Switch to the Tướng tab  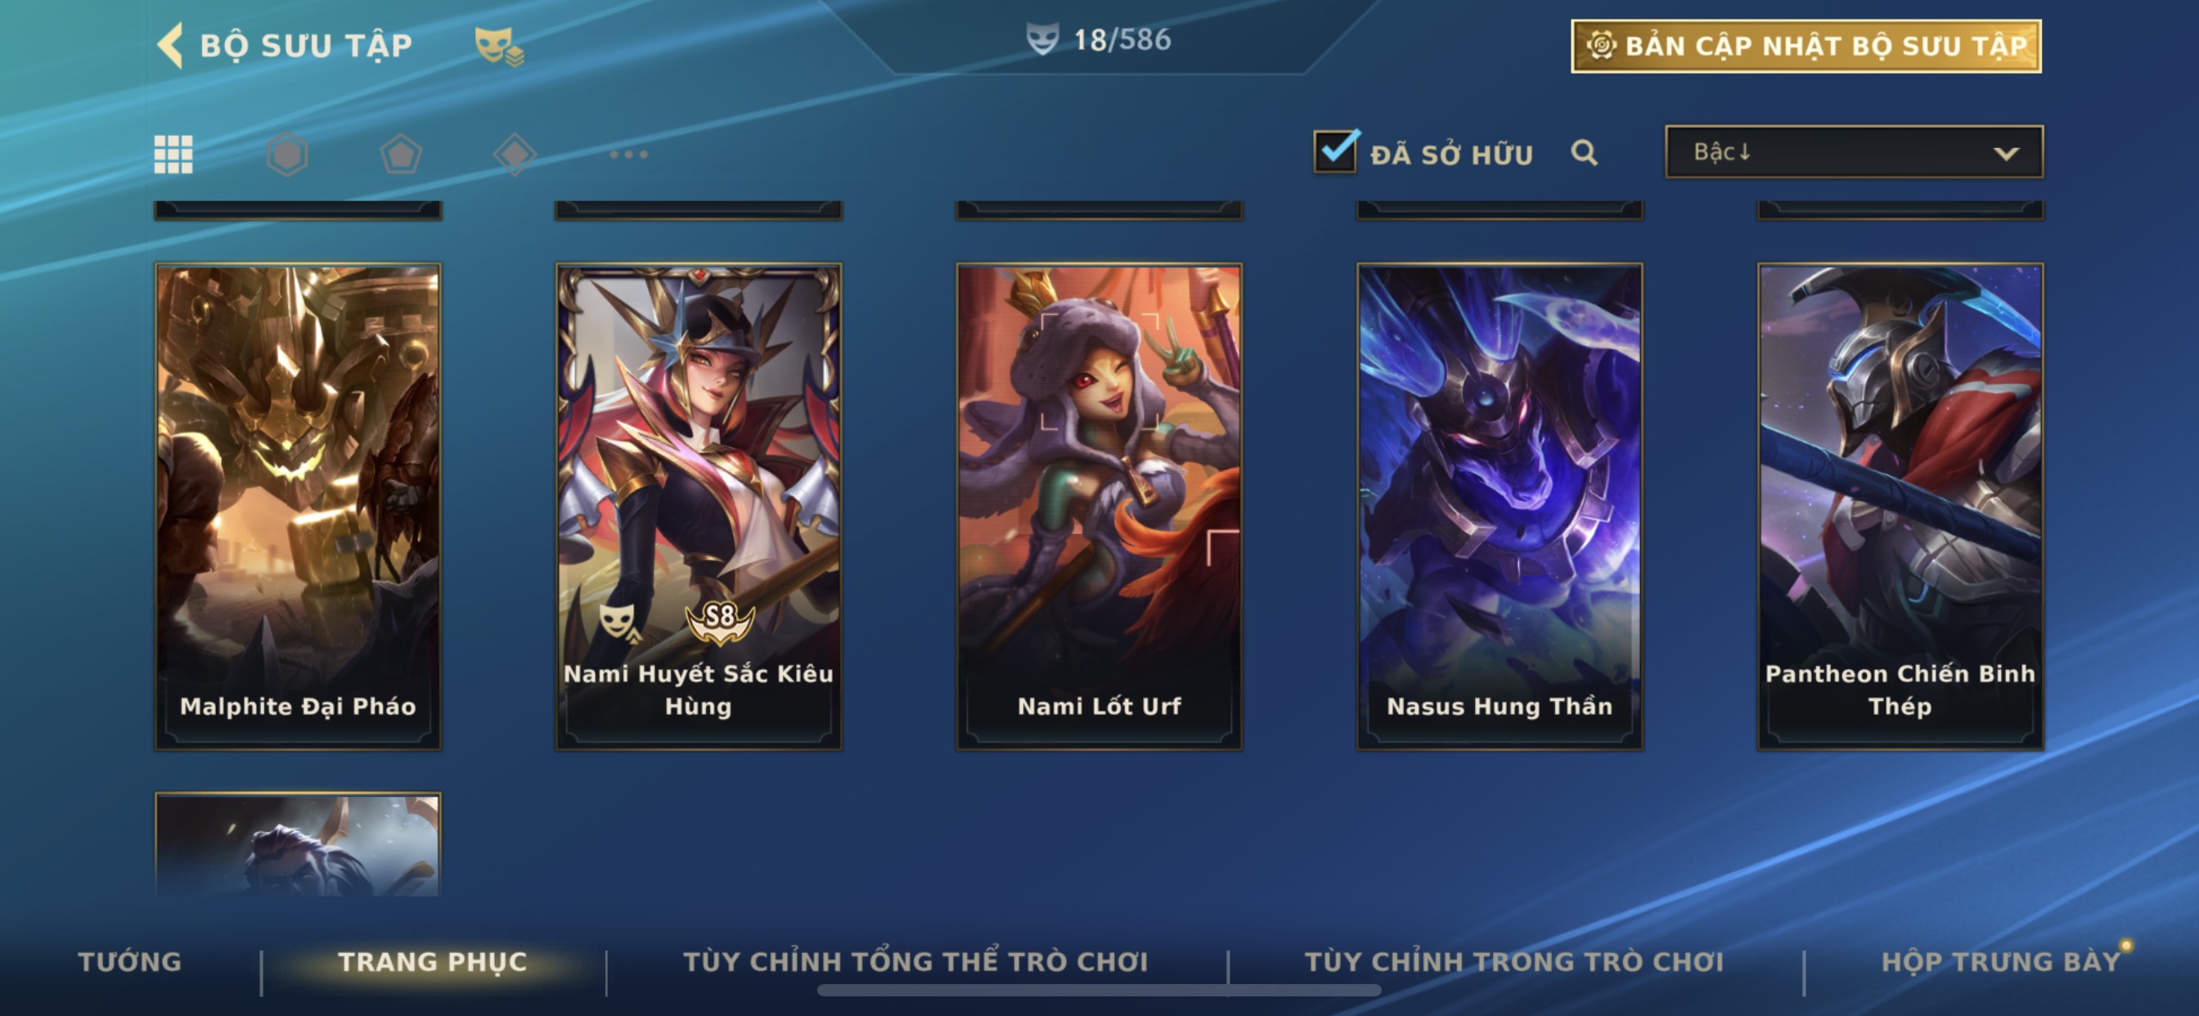130,961
